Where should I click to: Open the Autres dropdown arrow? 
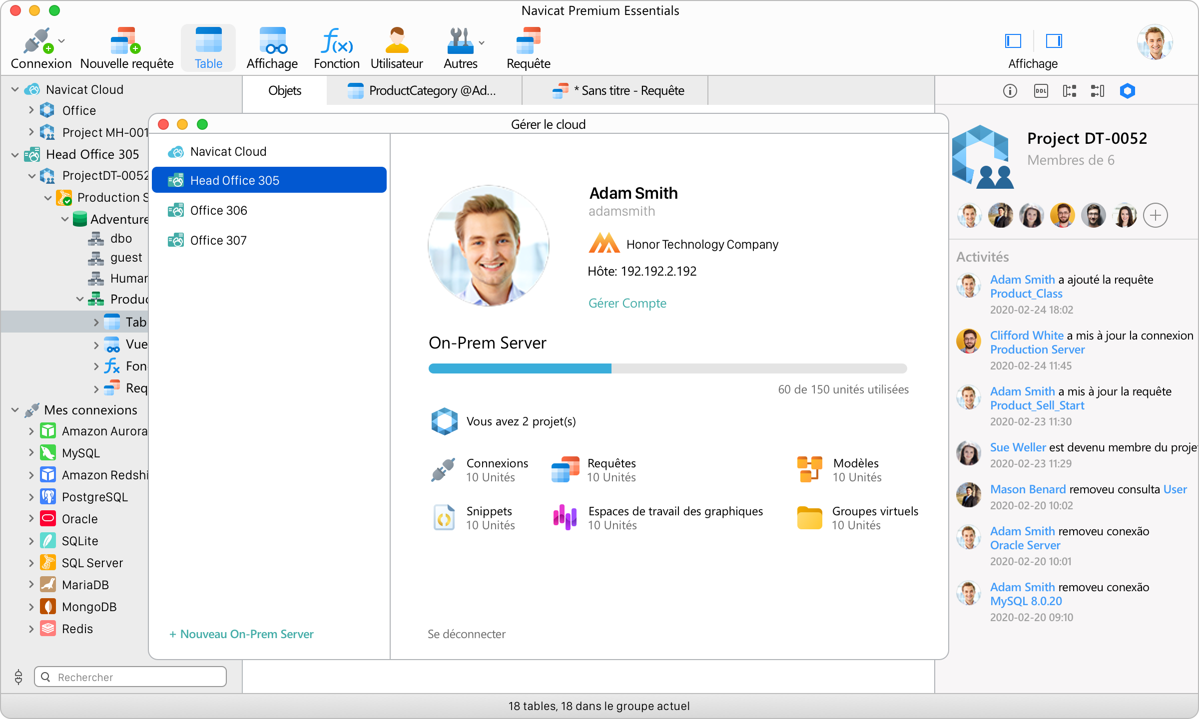[482, 43]
